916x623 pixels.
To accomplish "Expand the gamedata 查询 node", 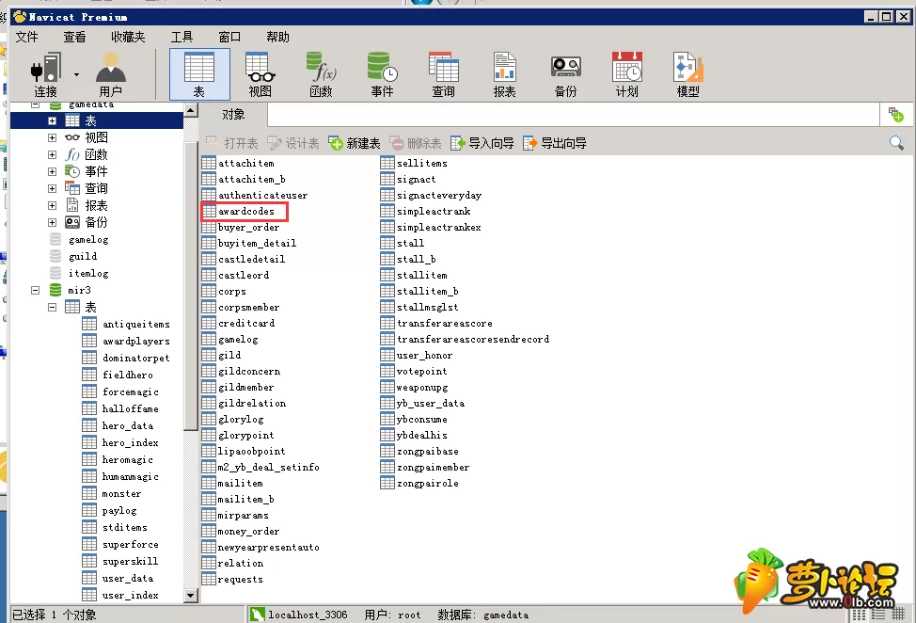I will tap(52, 189).
